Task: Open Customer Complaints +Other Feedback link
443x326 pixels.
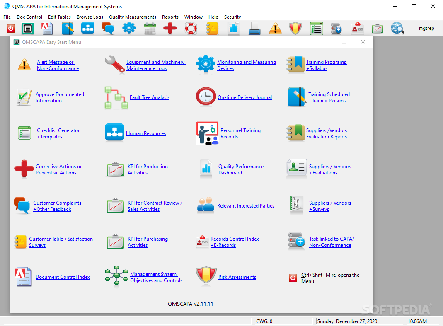Action: (x=58, y=206)
